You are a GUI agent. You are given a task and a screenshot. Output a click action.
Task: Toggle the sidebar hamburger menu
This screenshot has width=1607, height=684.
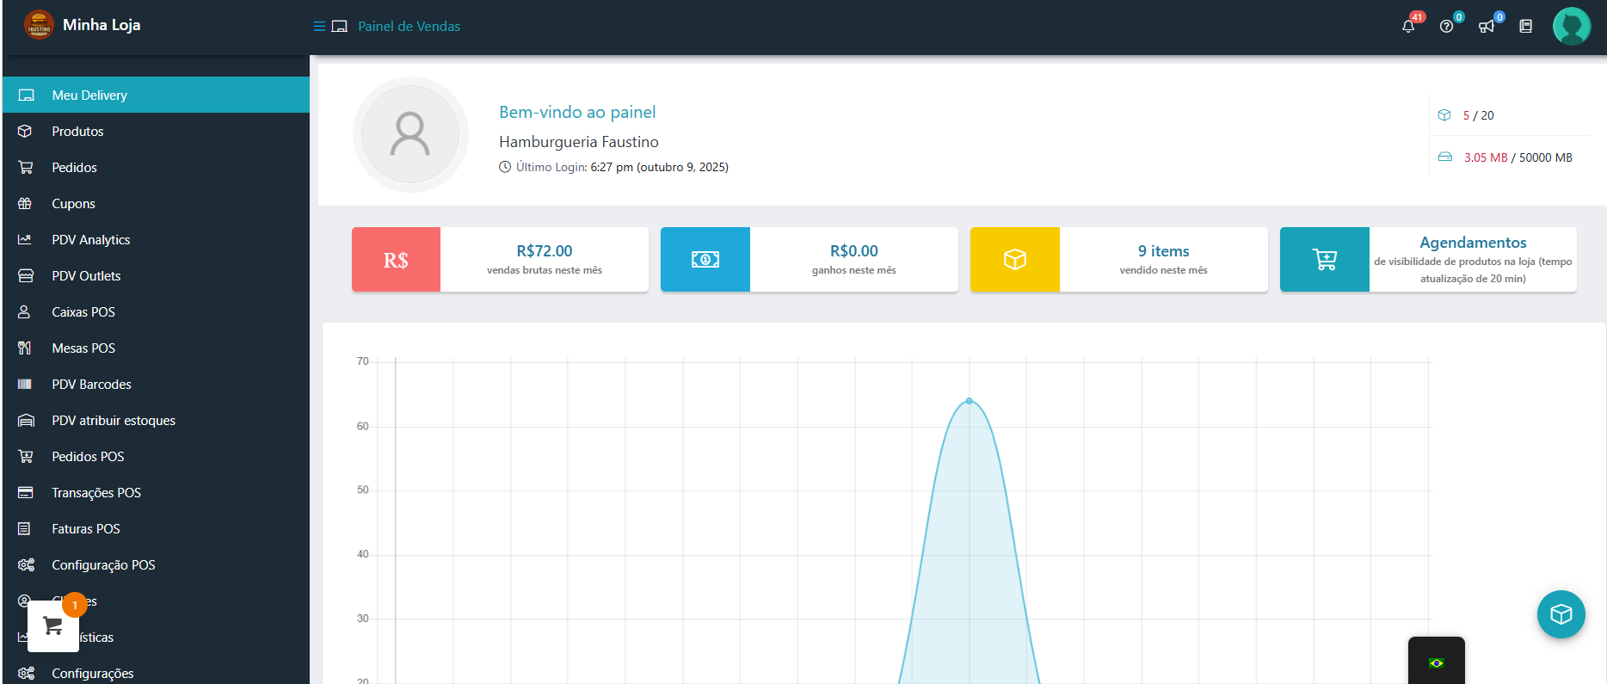tap(319, 27)
